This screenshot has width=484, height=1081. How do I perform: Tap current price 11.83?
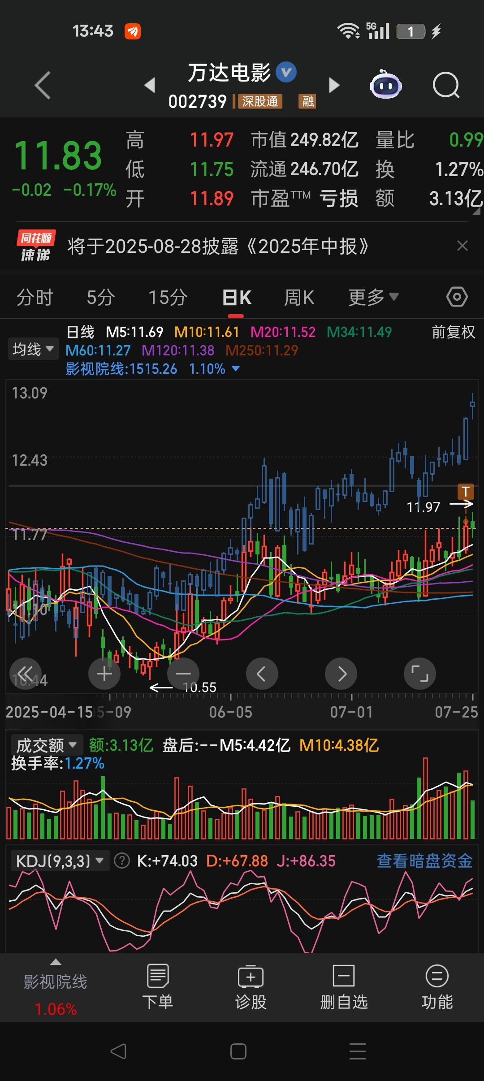tap(58, 156)
